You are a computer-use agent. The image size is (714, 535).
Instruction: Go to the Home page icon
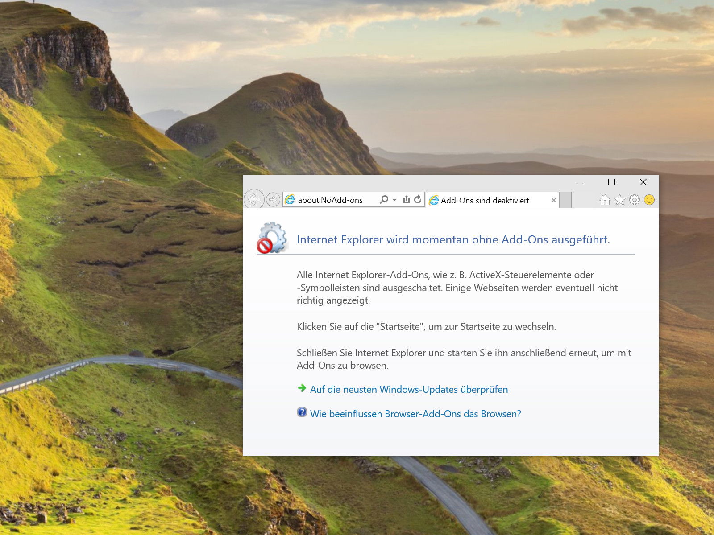coord(605,200)
